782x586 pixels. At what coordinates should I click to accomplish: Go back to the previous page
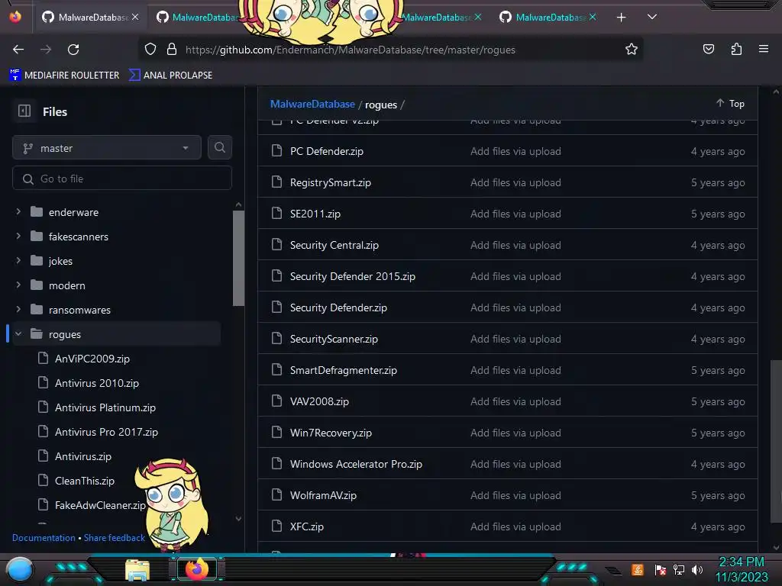pyautogui.click(x=18, y=50)
